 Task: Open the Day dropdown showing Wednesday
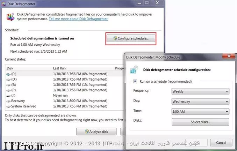[x=200, y=101]
